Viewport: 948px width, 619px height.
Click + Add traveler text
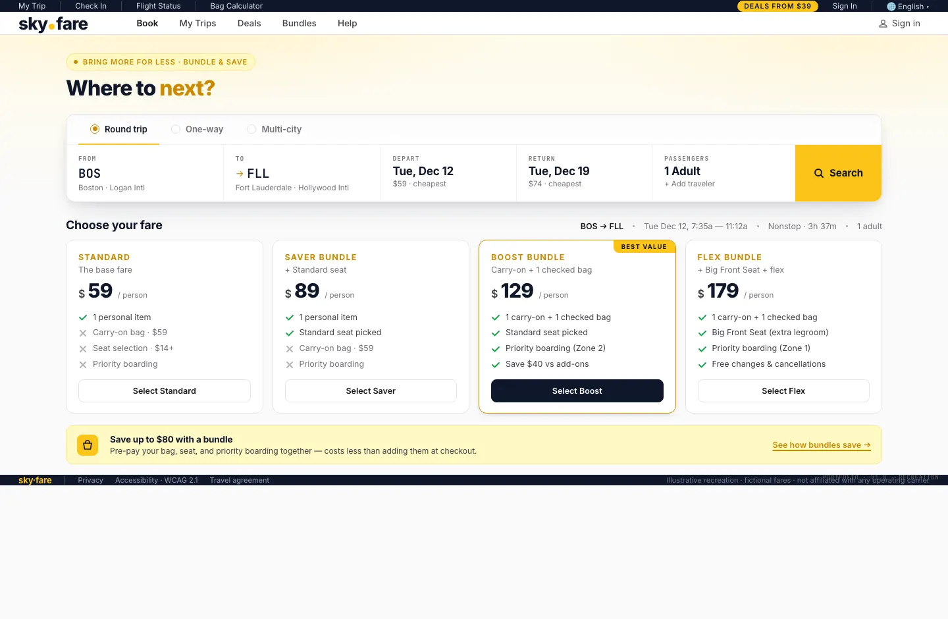[x=689, y=184]
